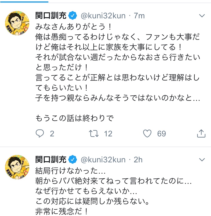The image size is (211, 216).
Task: Expand the options chevron on the 7m tweet
Action: click(202, 16)
